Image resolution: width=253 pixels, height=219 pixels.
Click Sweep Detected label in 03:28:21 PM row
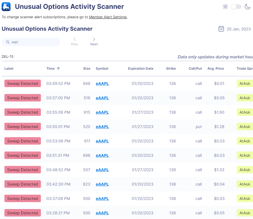23,213
